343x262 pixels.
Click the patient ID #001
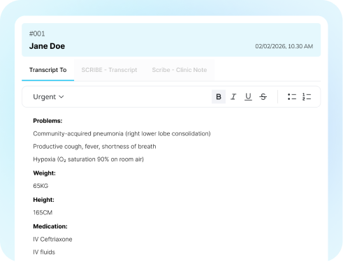(x=37, y=34)
